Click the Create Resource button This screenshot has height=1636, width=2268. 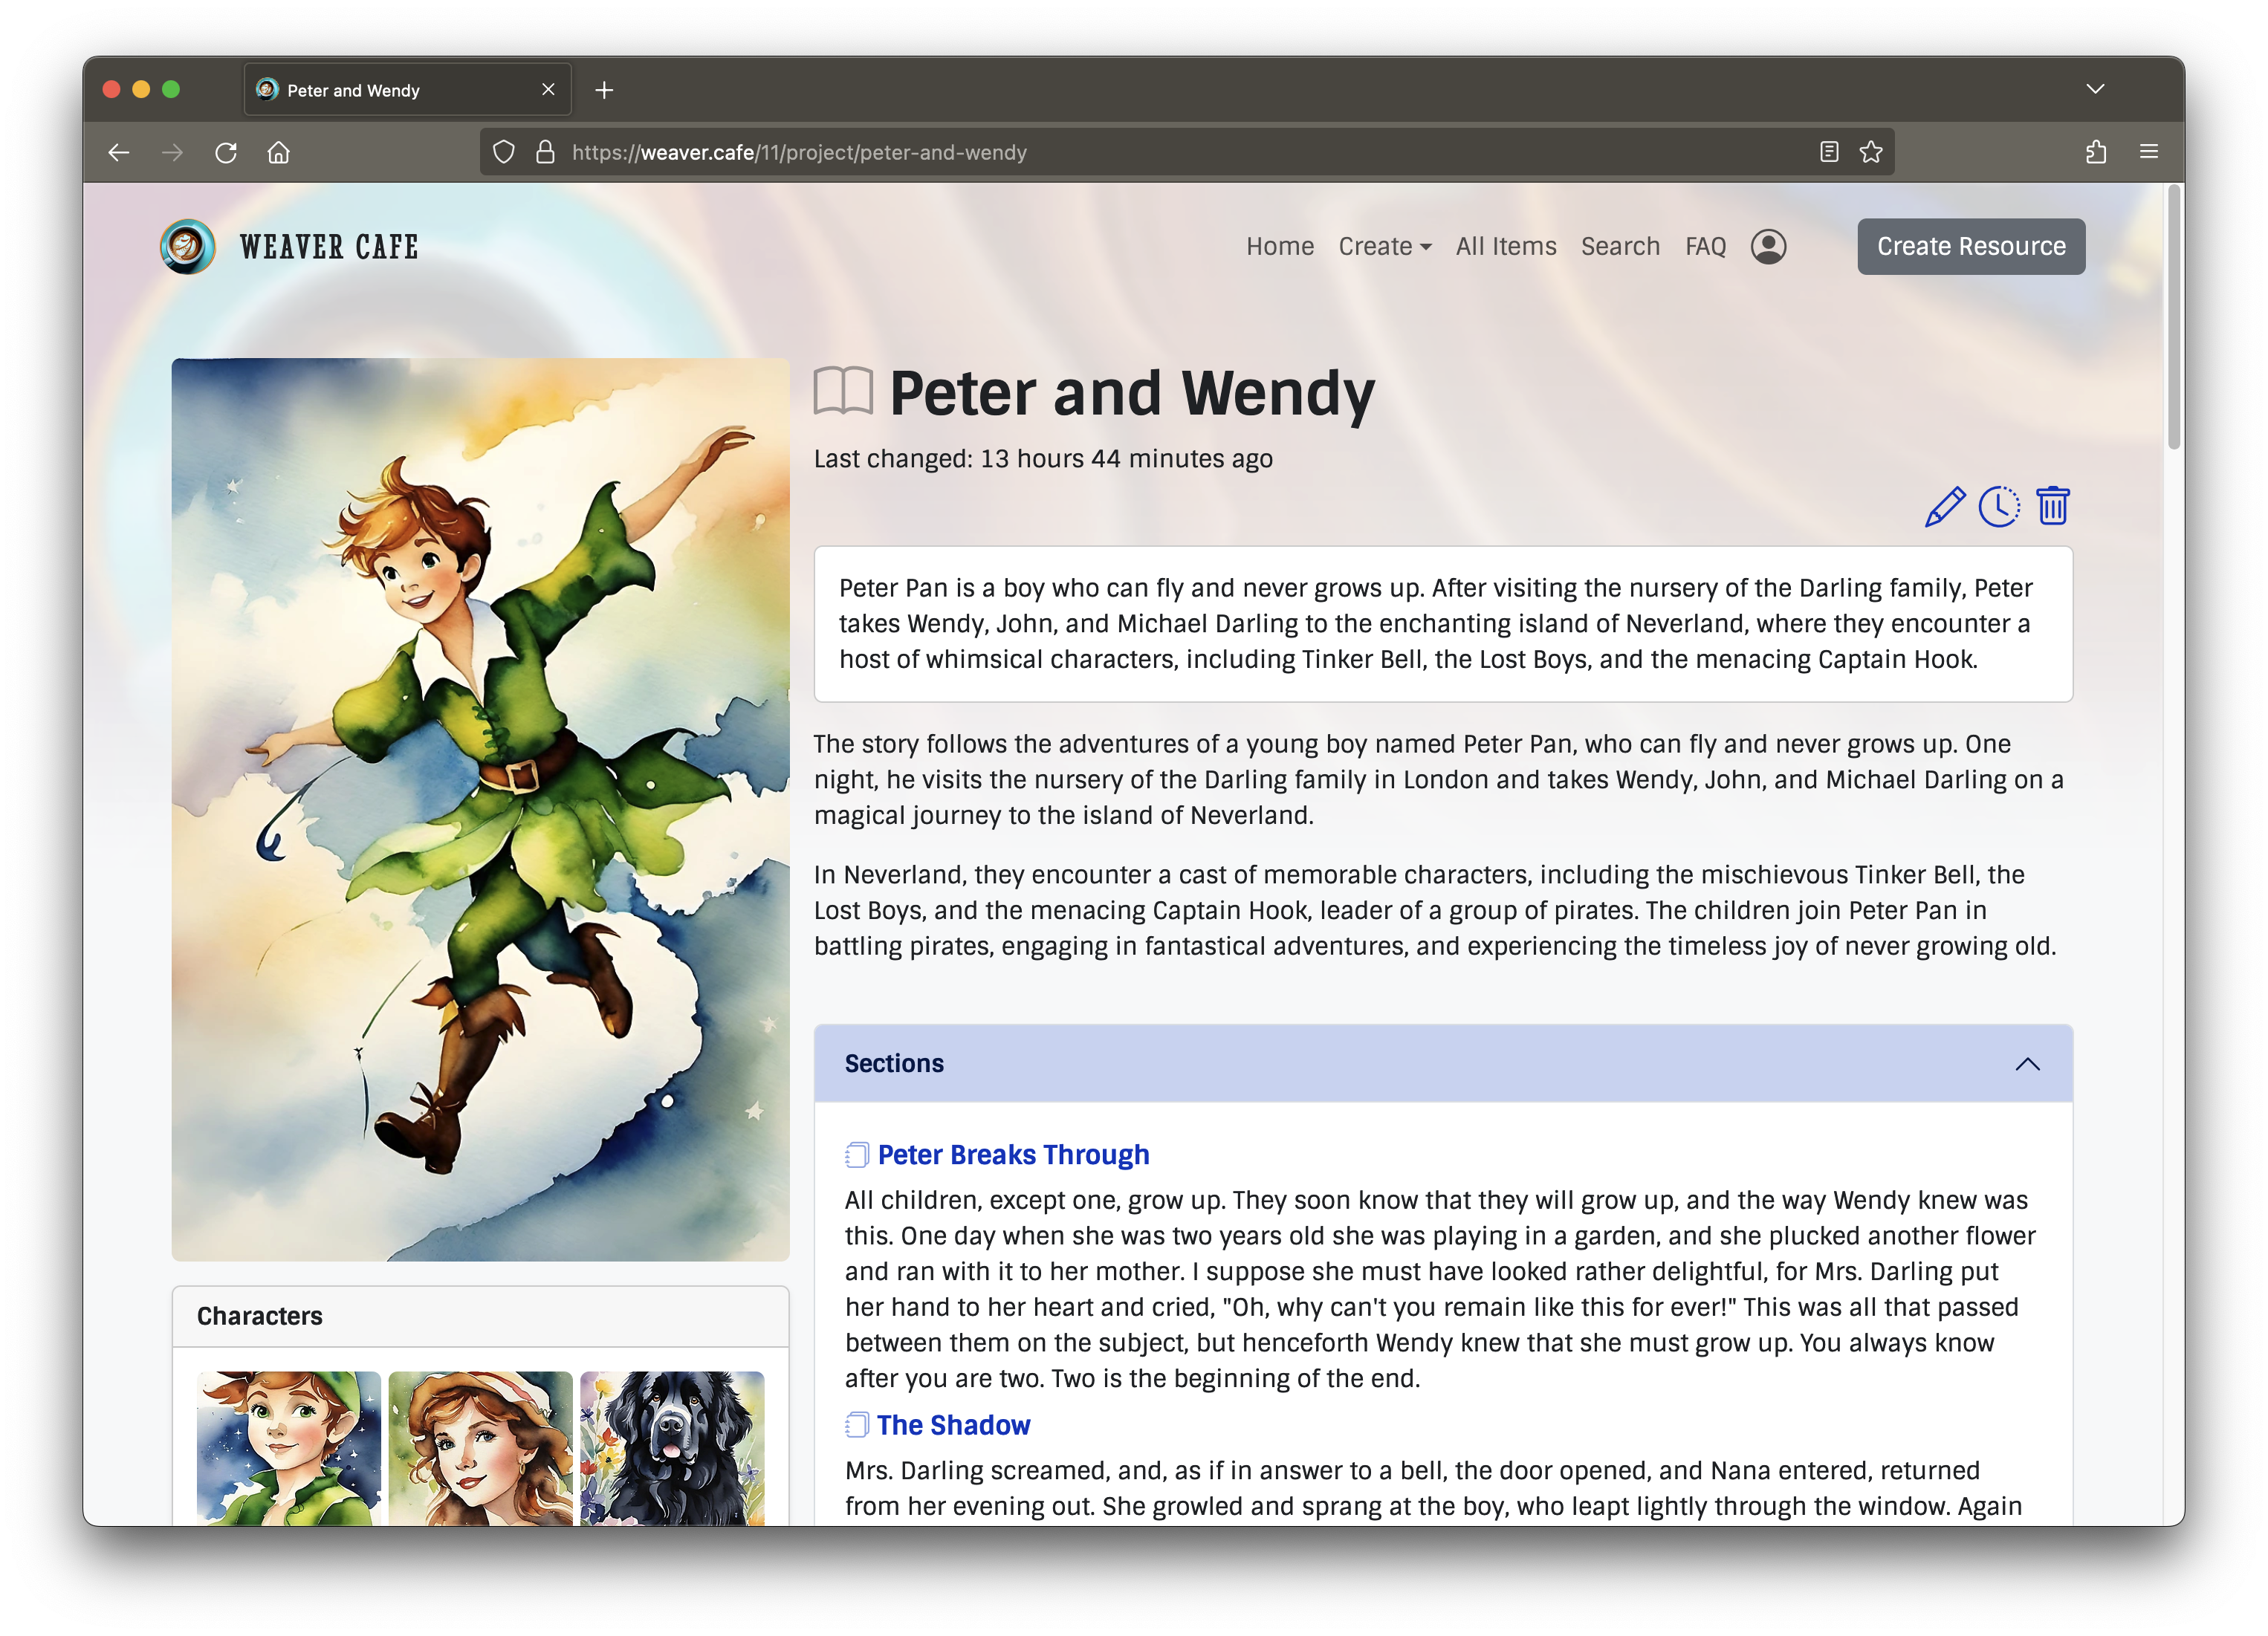(1971, 246)
